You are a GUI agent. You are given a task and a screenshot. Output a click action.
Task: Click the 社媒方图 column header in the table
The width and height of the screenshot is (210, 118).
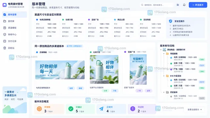[69, 20]
